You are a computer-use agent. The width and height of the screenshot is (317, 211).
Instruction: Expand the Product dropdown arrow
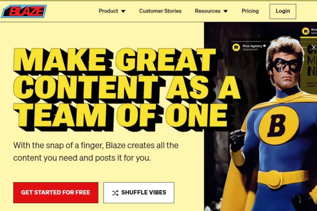click(x=123, y=11)
